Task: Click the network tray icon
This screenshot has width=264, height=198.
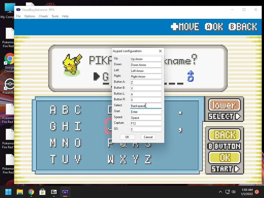Action: [227, 192]
